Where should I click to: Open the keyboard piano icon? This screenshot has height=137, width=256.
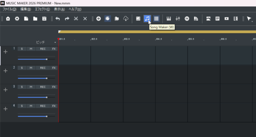click(x=169, y=19)
